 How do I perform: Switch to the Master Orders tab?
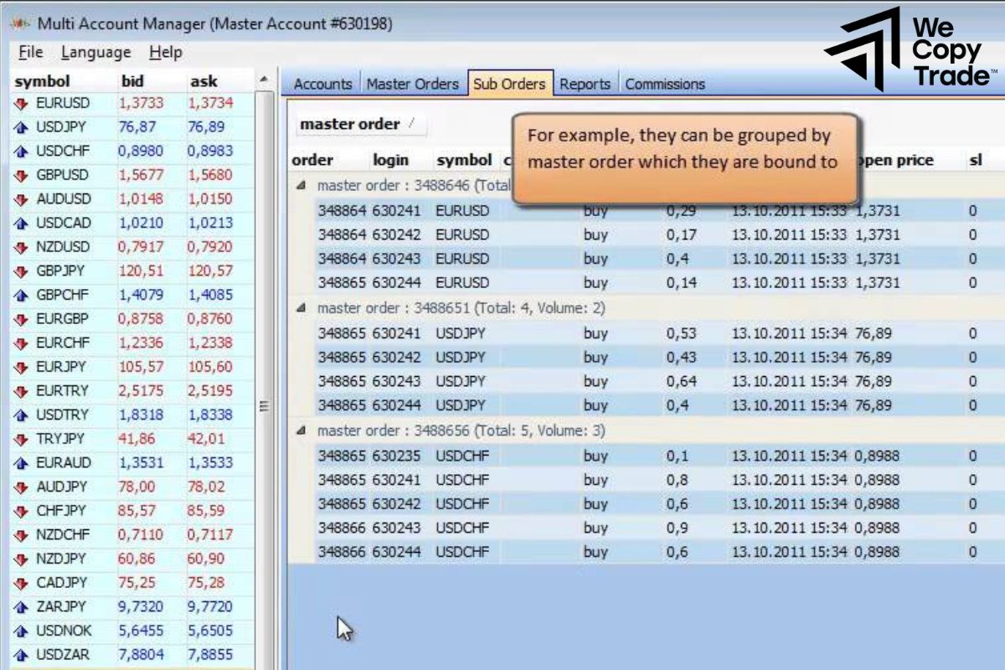(x=412, y=84)
